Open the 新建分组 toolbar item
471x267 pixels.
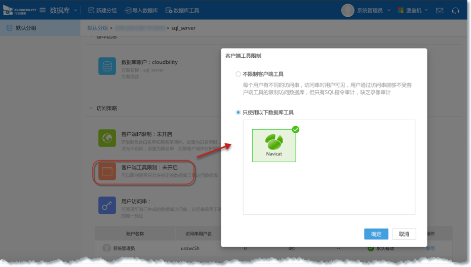click(x=102, y=10)
